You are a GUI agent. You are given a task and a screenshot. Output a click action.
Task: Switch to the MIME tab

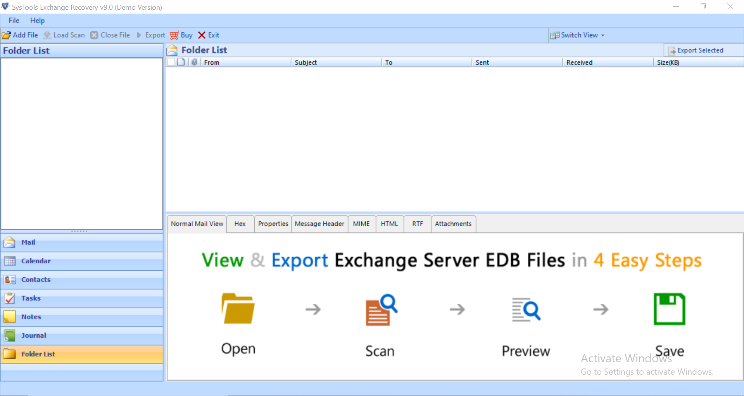pyautogui.click(x=361, y=224)
